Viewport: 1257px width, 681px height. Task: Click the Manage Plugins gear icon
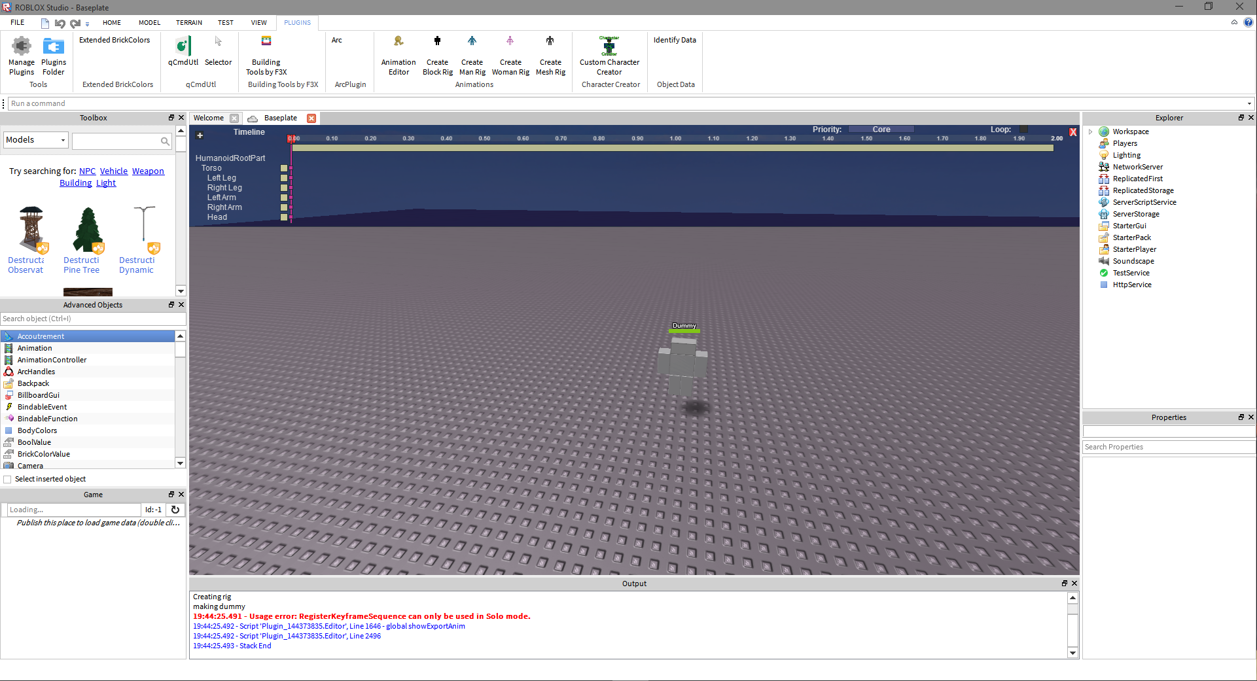tap(22, 46)
